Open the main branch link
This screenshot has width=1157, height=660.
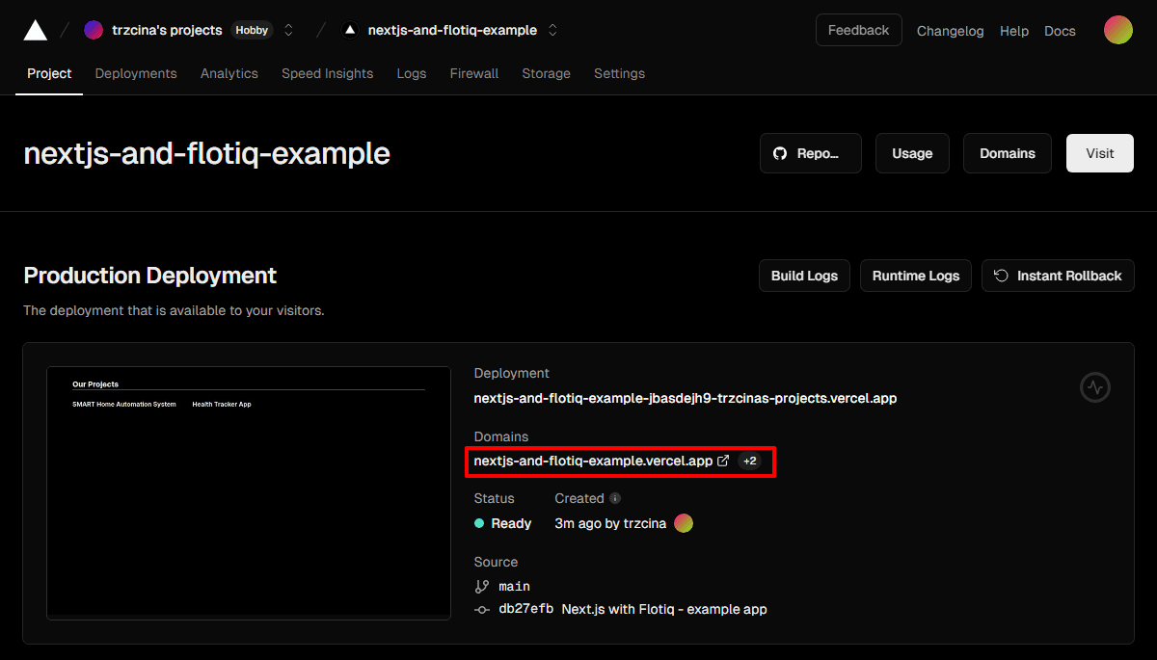click(x=514, y=586)
